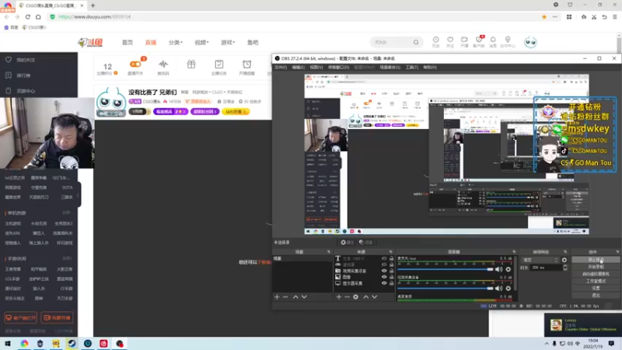Open gift box icon in streamer toolbar
Screen dimensions: 622x350
click(x=191, y=65)
